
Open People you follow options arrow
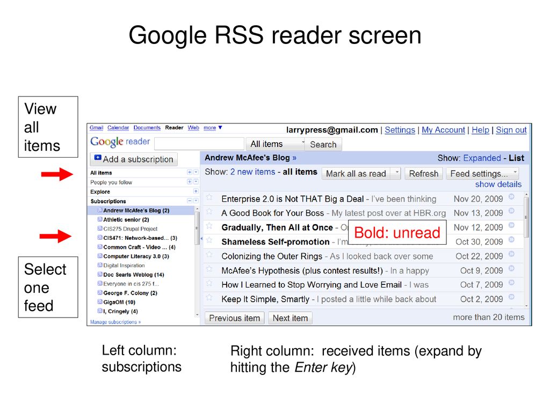click(x=196, y=182)
